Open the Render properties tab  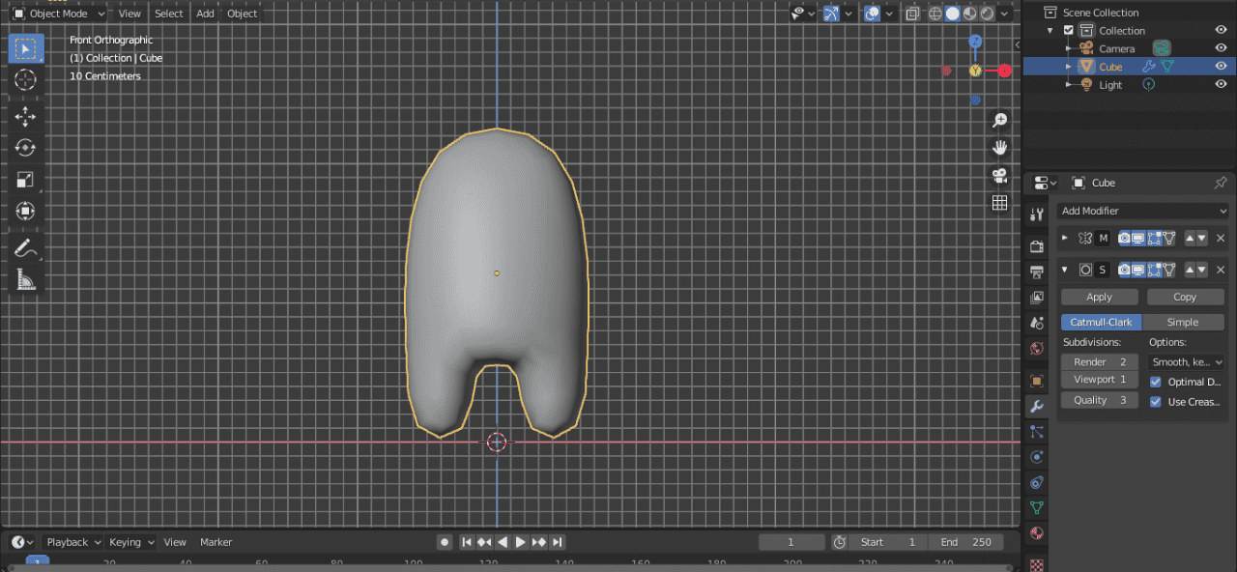pyautogui.click(x=1037, y=245)
